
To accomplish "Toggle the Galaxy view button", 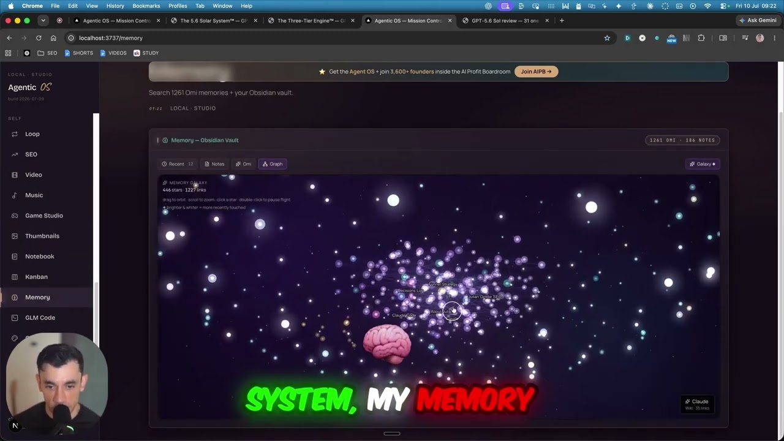I will coord(703,164).
